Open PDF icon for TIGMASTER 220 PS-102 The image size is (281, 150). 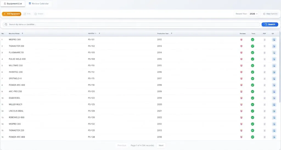(265, 46)
